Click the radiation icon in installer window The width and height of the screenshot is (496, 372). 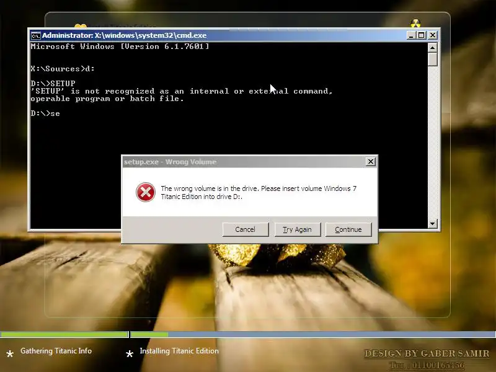click(x=415, y=23)
